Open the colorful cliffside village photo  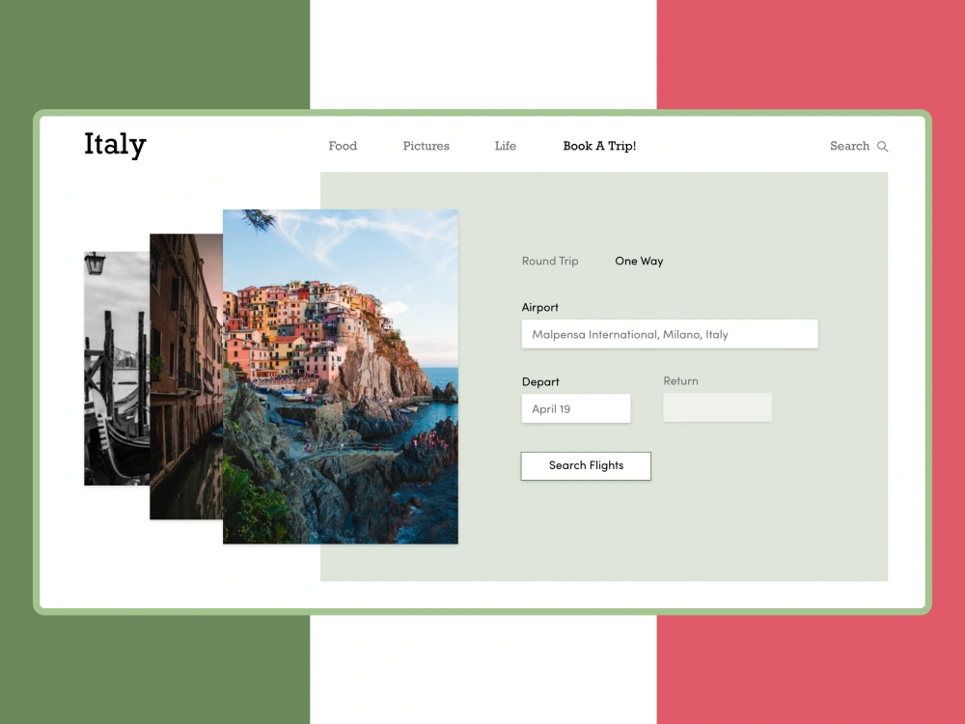point(341,376)
